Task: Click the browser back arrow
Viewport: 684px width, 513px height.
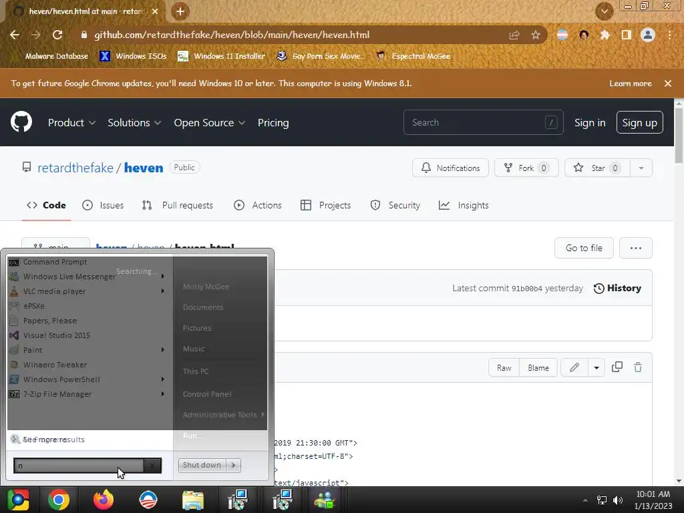Action: [15, 35]
